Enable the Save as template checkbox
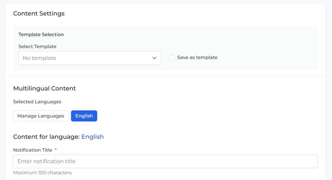 172,58
